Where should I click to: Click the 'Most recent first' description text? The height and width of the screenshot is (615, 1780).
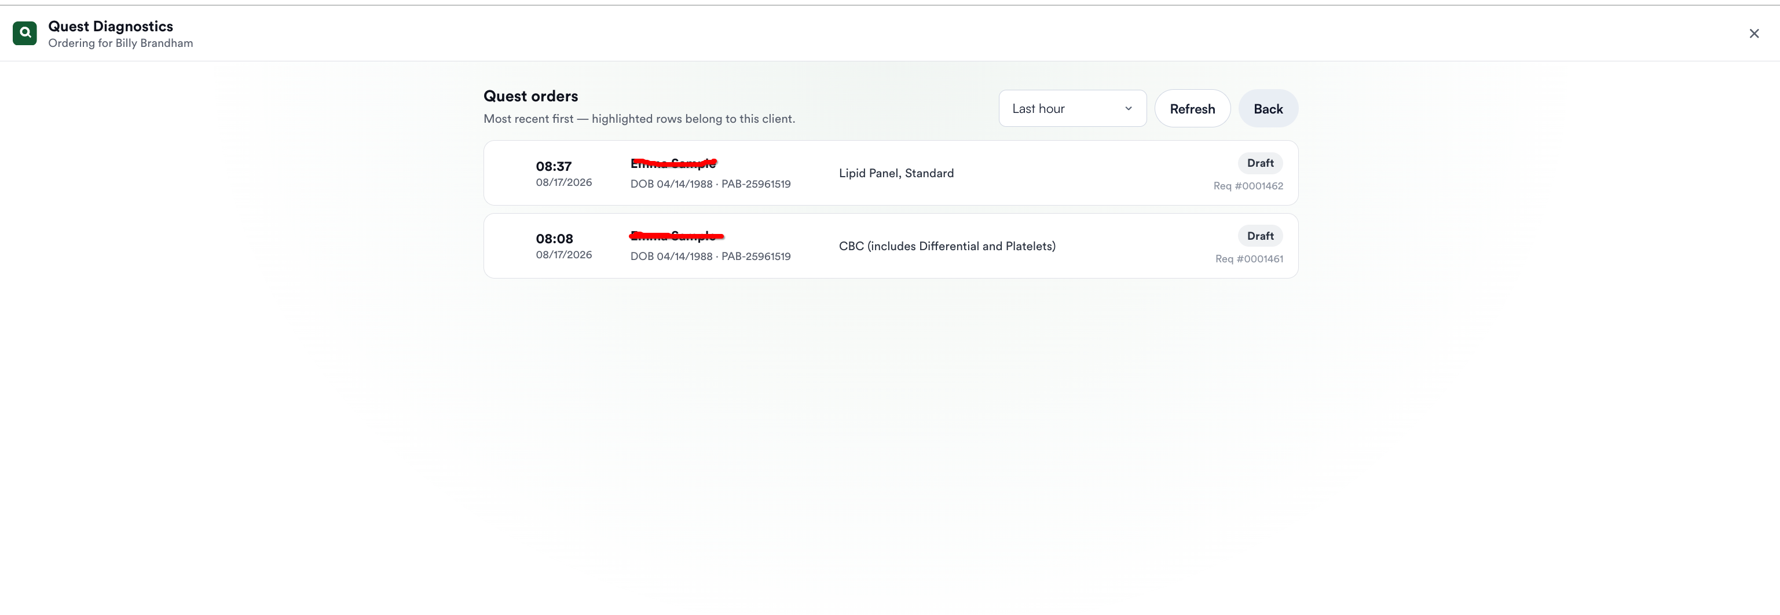(x=639, y=119)
